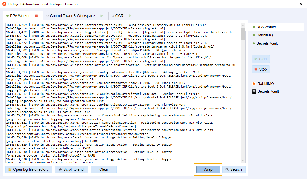307x179 pixels.
Task: Click the Stop button
Action: [261, 69]
